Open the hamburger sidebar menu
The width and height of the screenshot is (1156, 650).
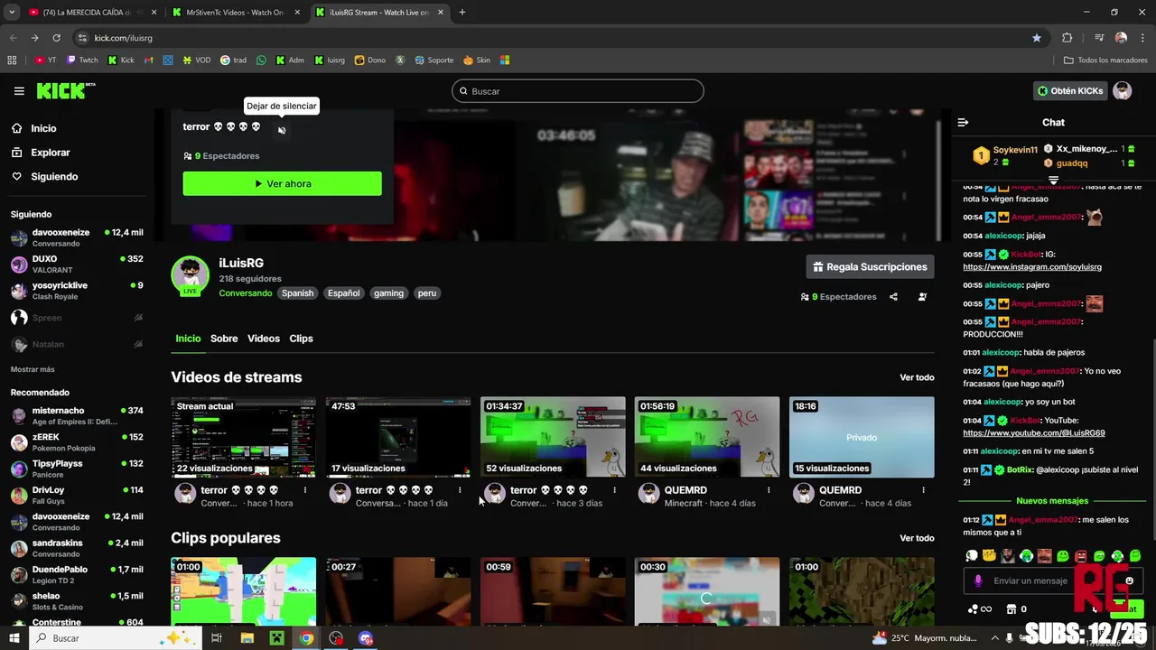tap(19, 91)
